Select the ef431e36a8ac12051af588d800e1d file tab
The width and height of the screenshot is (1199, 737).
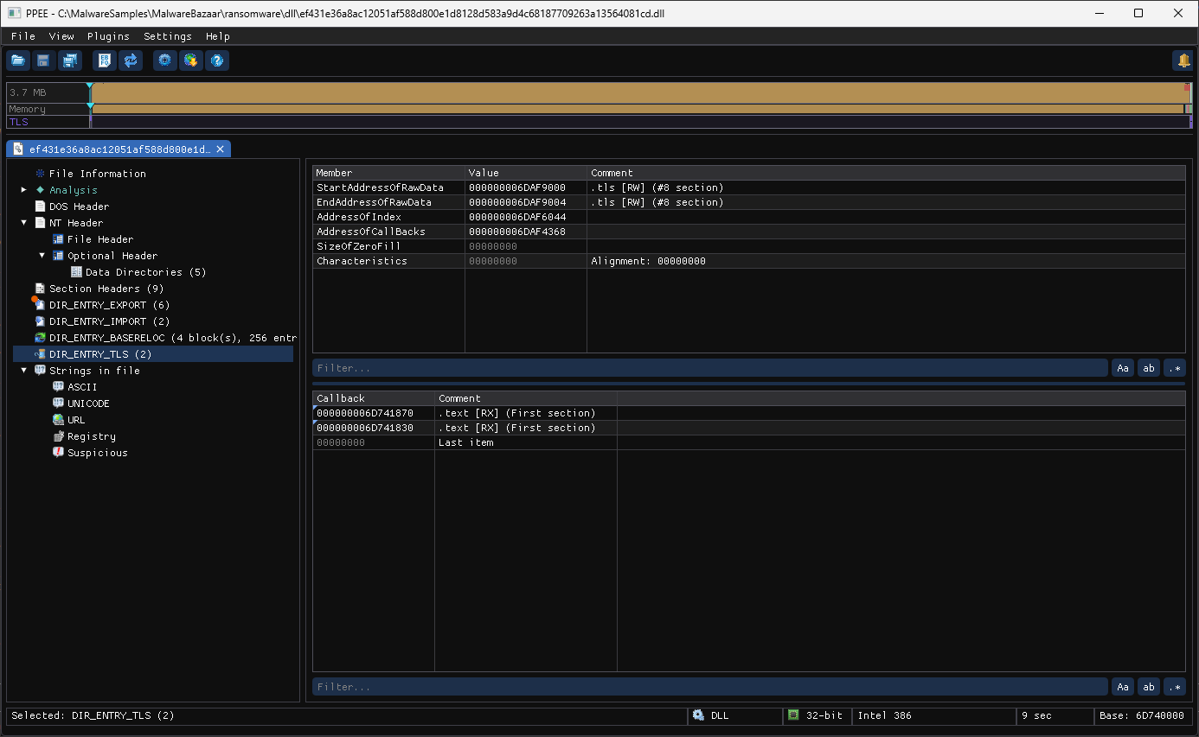click(119, 149)
